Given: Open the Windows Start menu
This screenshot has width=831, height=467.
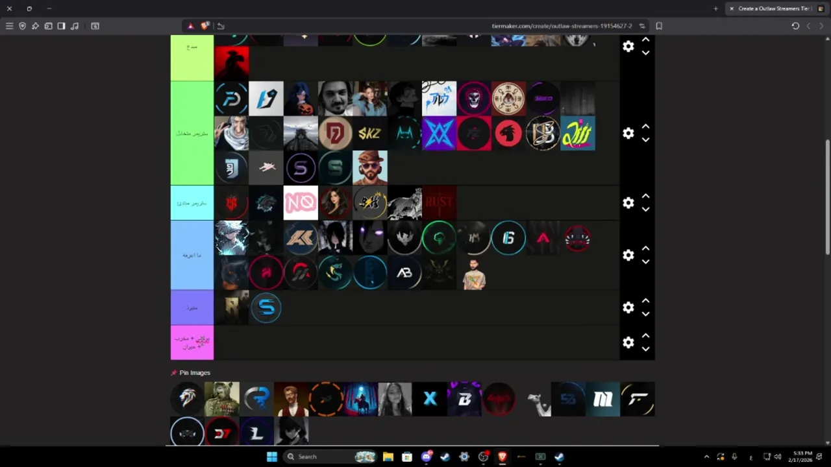Looking at the screenshot, I should click(272, 457).
